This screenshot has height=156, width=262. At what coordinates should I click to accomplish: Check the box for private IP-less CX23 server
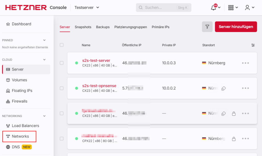coord(62,113)
